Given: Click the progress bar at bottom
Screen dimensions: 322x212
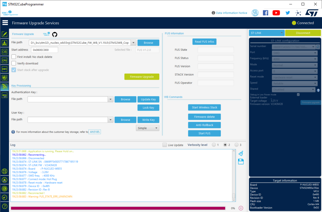Looking at the screenshot, I should point(118,208).
